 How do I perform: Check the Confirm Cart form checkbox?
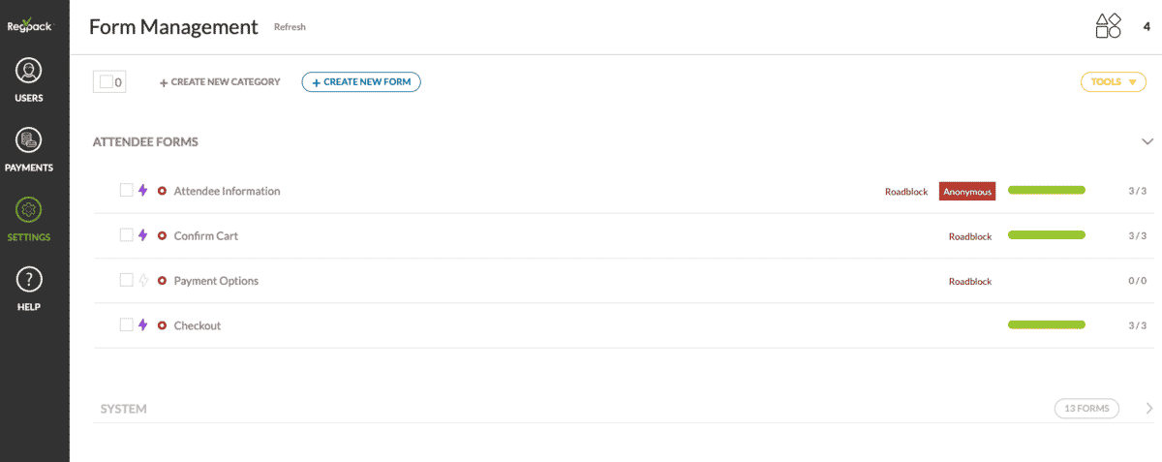pos(126,235)
